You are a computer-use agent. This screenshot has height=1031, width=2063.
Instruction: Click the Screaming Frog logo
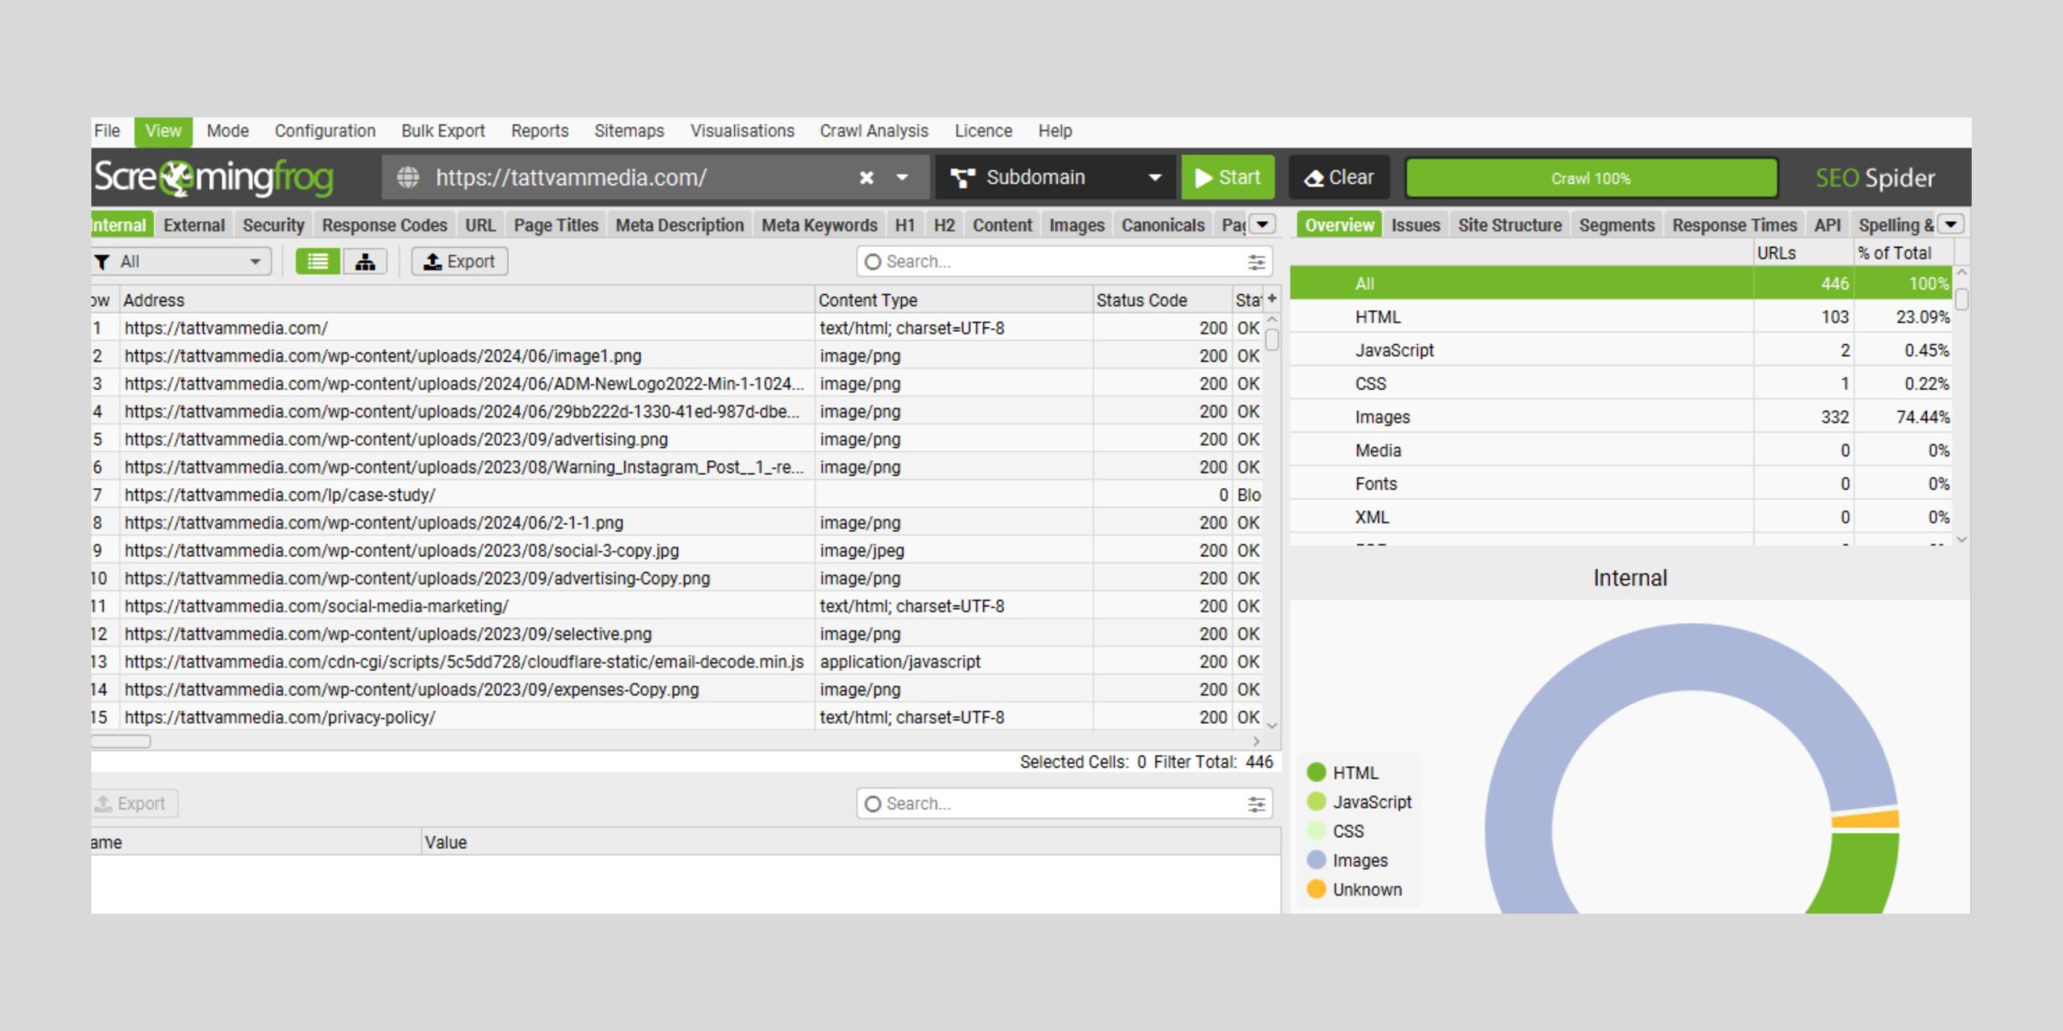point(214,177)
